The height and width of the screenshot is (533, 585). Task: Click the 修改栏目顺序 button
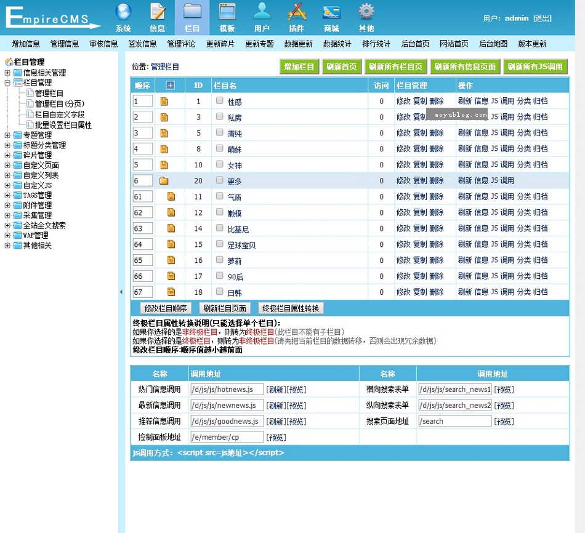(166, 308)
